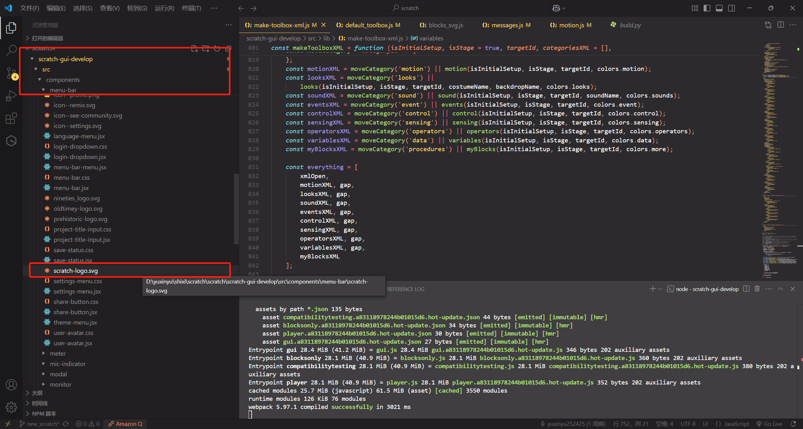Toggle Panel visibility in title bar
The image size is (803, 429).
pos(719,8)
